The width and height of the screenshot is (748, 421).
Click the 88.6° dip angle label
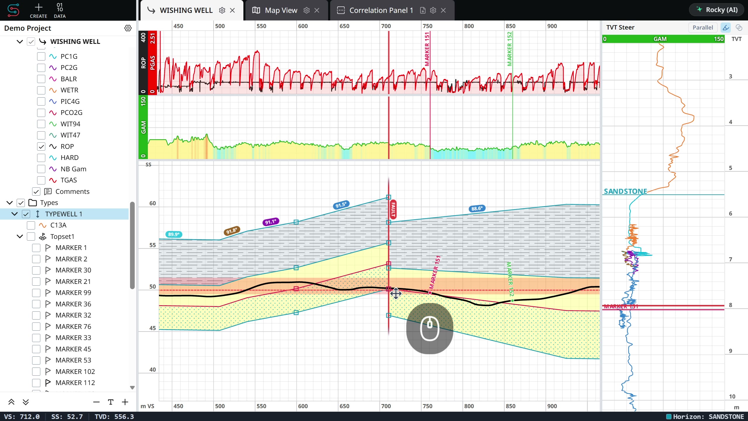click(x=477, y=208)
